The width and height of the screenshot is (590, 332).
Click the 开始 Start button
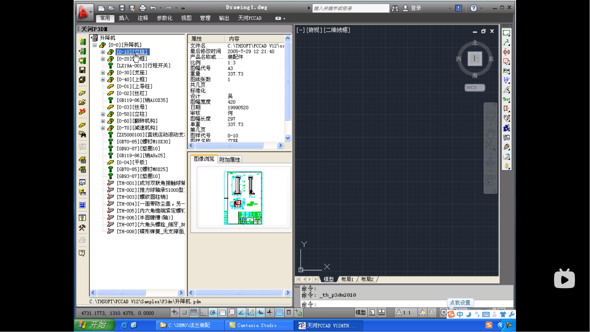pos(94,325)
